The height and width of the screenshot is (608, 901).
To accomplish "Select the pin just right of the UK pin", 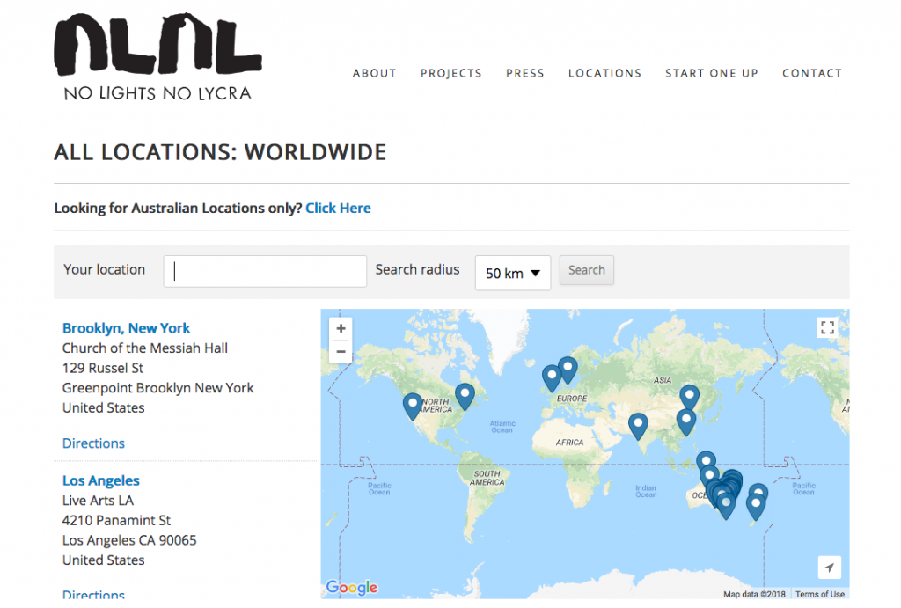I will [568, 370].
